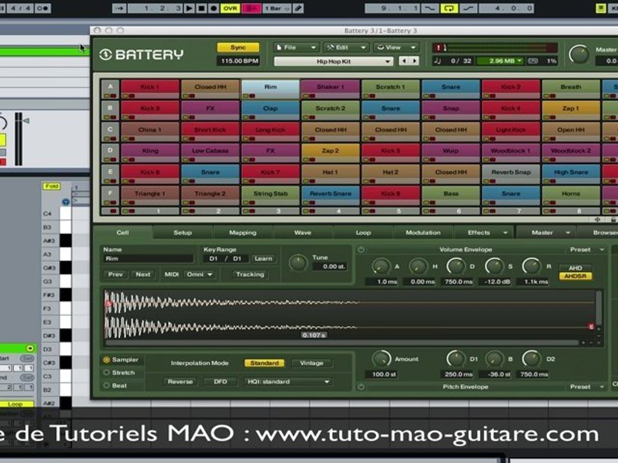618x463 pixels.
Task: Open the MIDI Omni channel dropdown
Action: click(200, 275)
